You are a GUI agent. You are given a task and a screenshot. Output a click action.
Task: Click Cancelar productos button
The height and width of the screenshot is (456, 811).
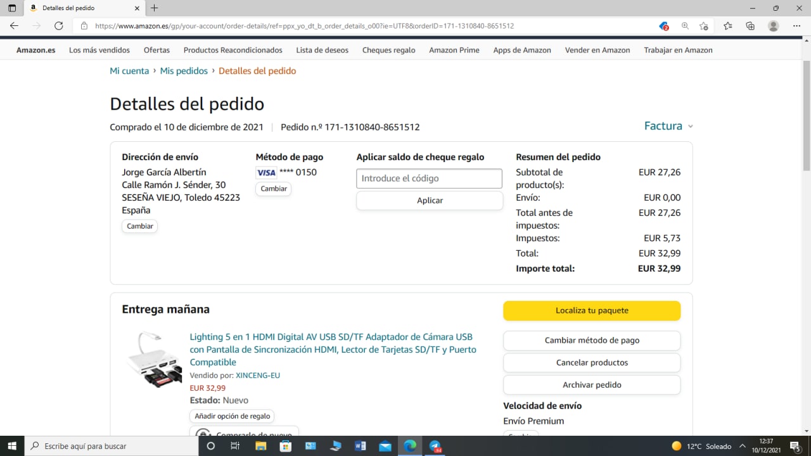592,363
